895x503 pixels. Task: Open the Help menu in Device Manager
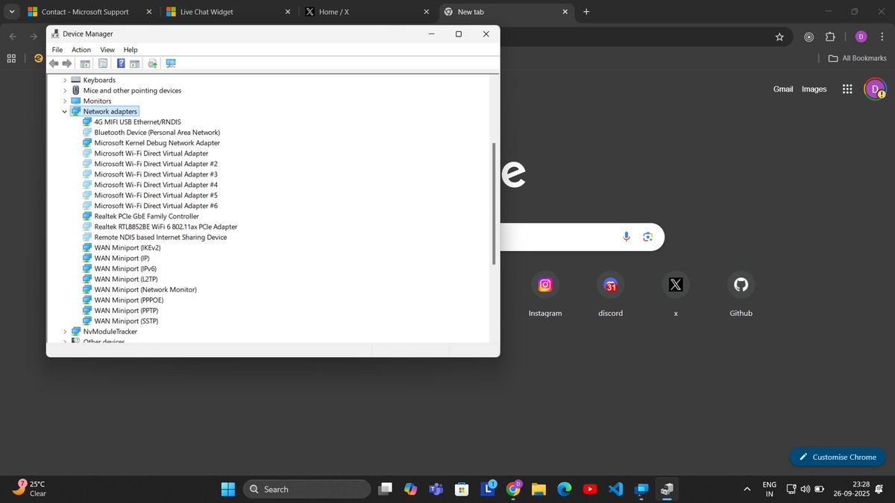[131, 50]
